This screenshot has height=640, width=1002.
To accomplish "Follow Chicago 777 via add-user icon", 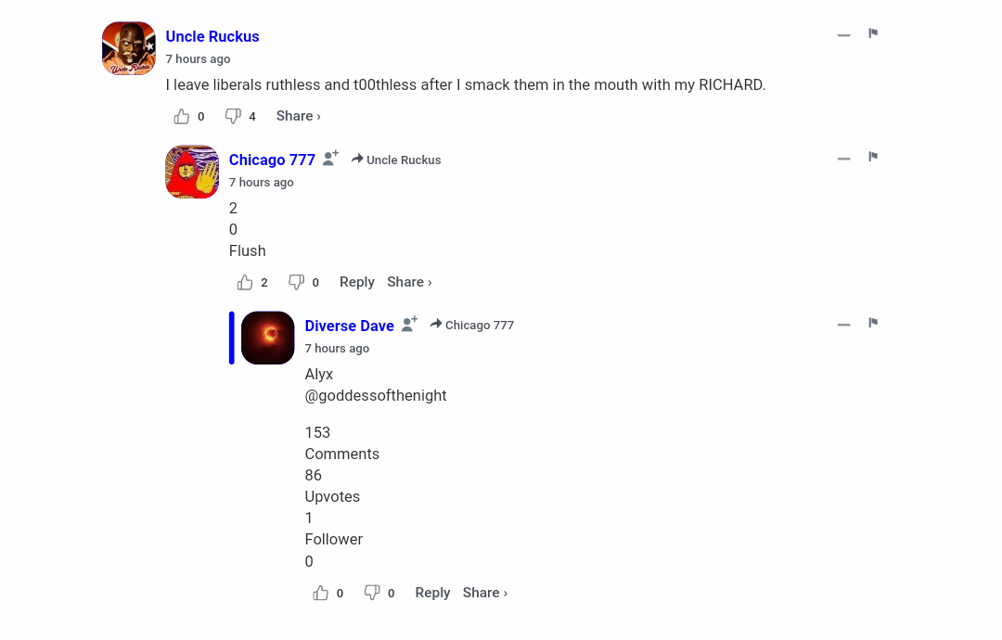I will (x=330, y=159).
